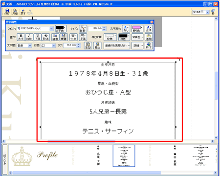Image resolution: width=220 pixels, height=176 pixels.
Task: Close the 文字属性 panel
Action: click(x=152, y=22)
